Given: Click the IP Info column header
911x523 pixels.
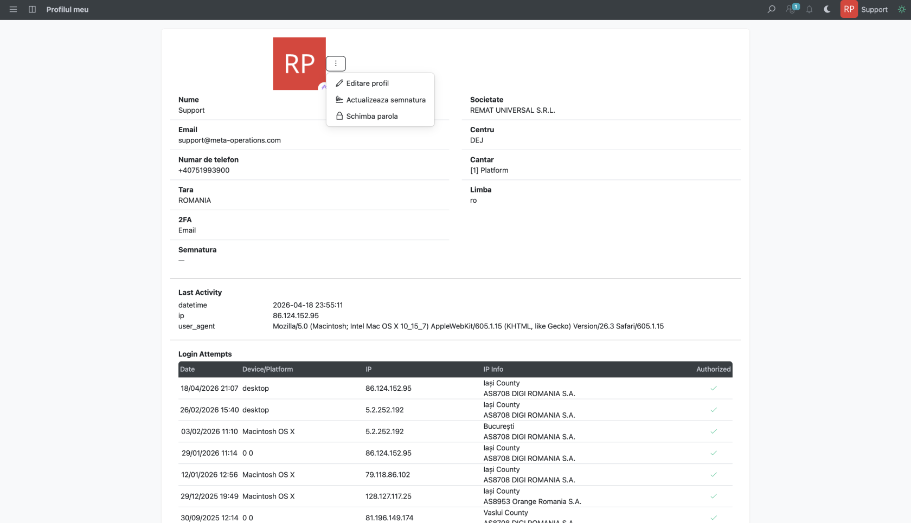Looking at the screenshot, I should tap(493, 369).
